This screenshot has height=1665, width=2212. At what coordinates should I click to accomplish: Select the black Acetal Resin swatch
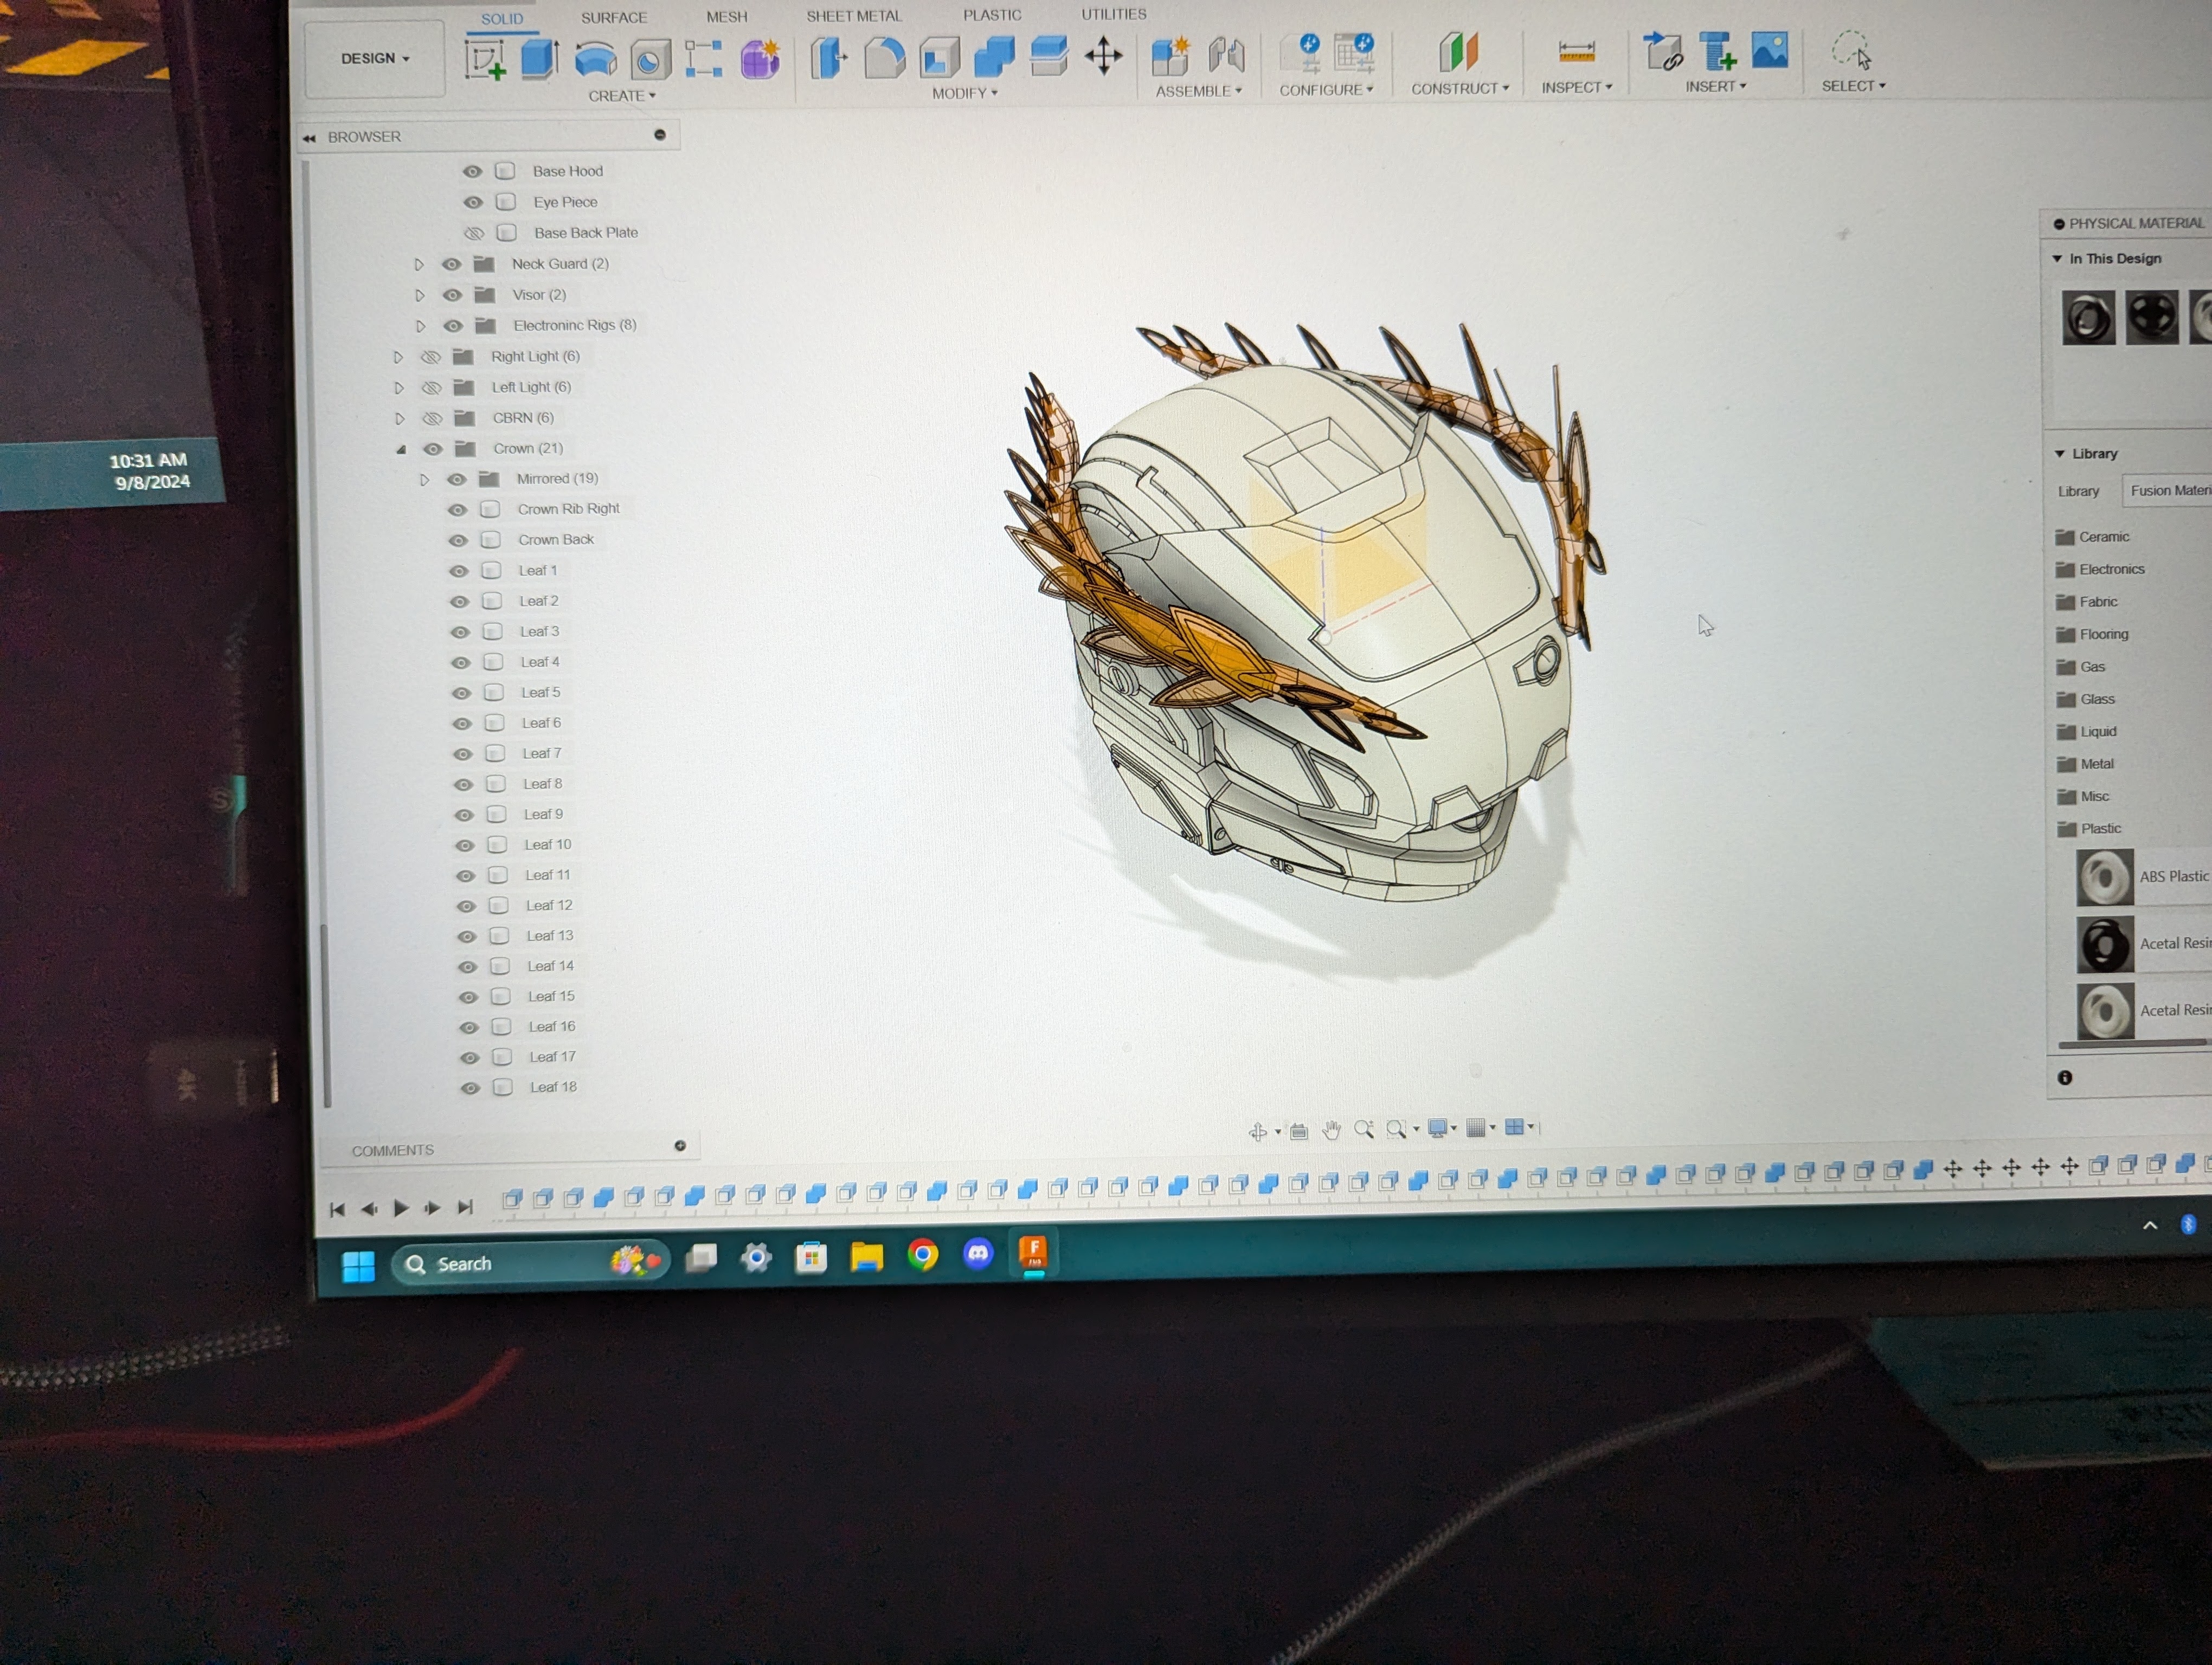click(x=2105, y=945)
